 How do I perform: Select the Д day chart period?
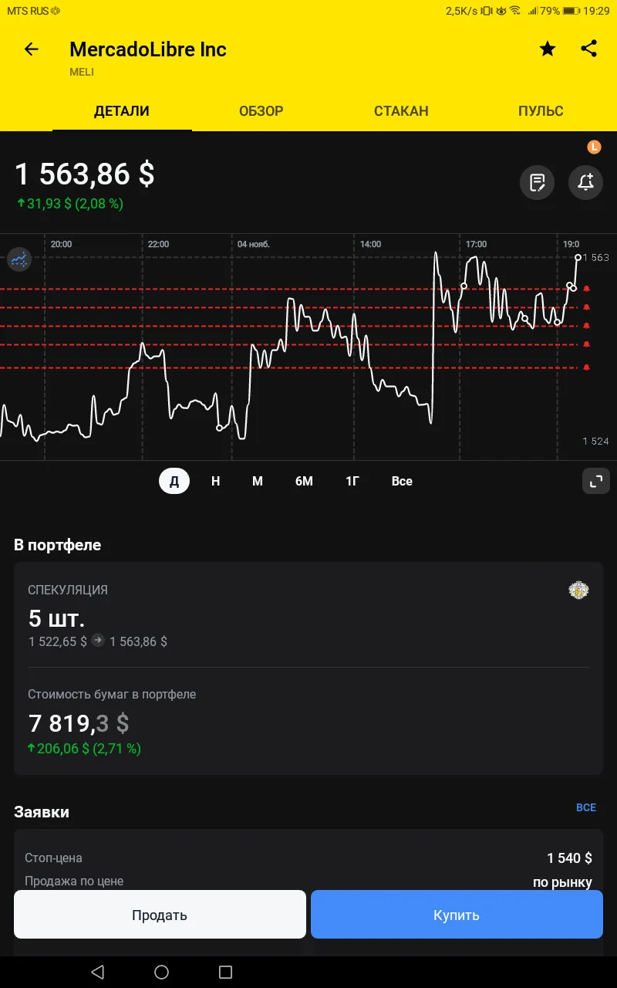pyautogui.click(x=174, y=481)
